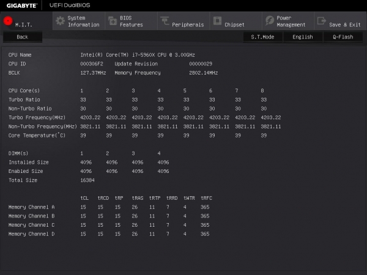The image size is (367, 275).
Task: Click the tCL column header
Action: tap(84, 198)
